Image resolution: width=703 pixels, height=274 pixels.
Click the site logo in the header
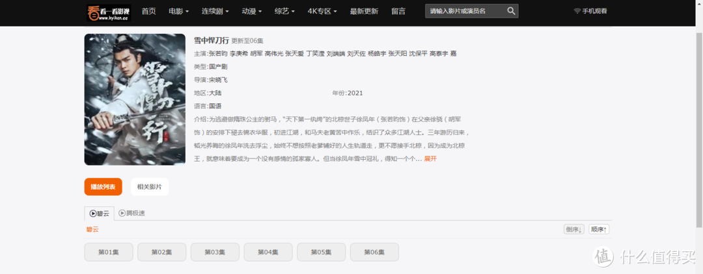tap(109, 13)
